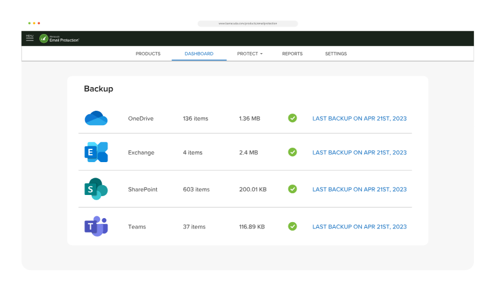Open the Reports tab
497x289 pixels.
point(292,54)
